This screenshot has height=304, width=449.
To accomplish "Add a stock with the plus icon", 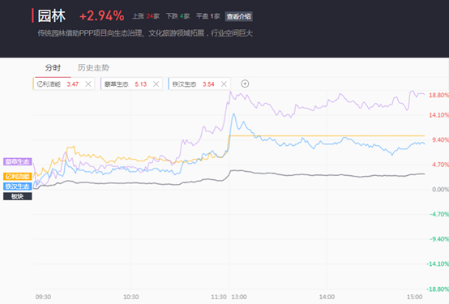I will pyautogui.click(x=245, y=83).
